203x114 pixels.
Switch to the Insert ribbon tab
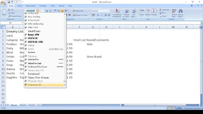coord(20,6)
